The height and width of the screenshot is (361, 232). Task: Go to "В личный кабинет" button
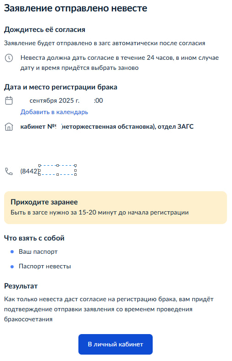pyautogui.click(x=115, y=345)
